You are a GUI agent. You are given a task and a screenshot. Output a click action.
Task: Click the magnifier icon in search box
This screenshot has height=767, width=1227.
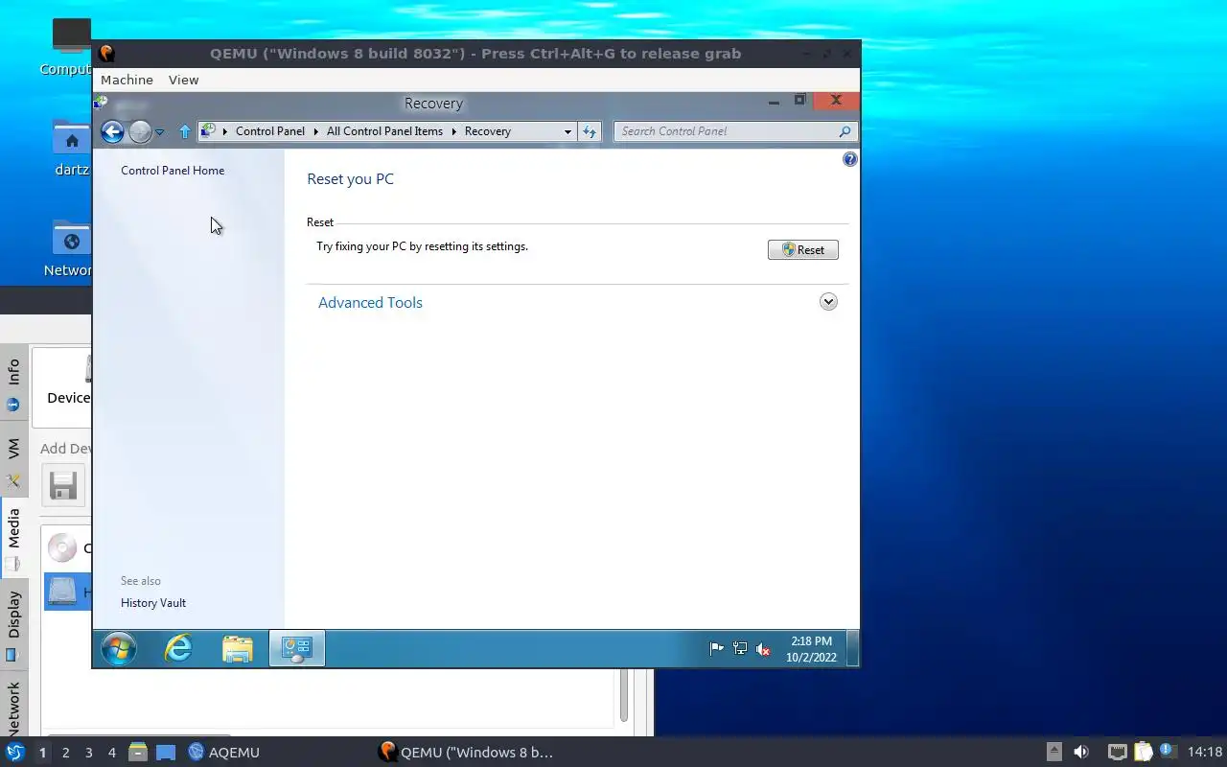click(x=845, y=131)
